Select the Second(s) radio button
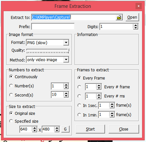 [x=11, y=95]
